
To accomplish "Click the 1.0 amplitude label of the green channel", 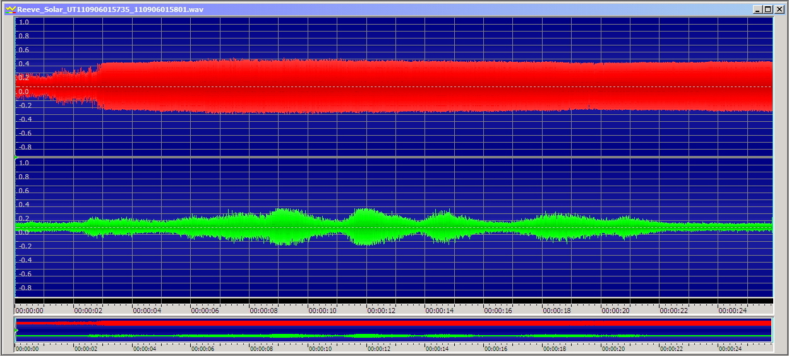I will [x=24, y=163].
